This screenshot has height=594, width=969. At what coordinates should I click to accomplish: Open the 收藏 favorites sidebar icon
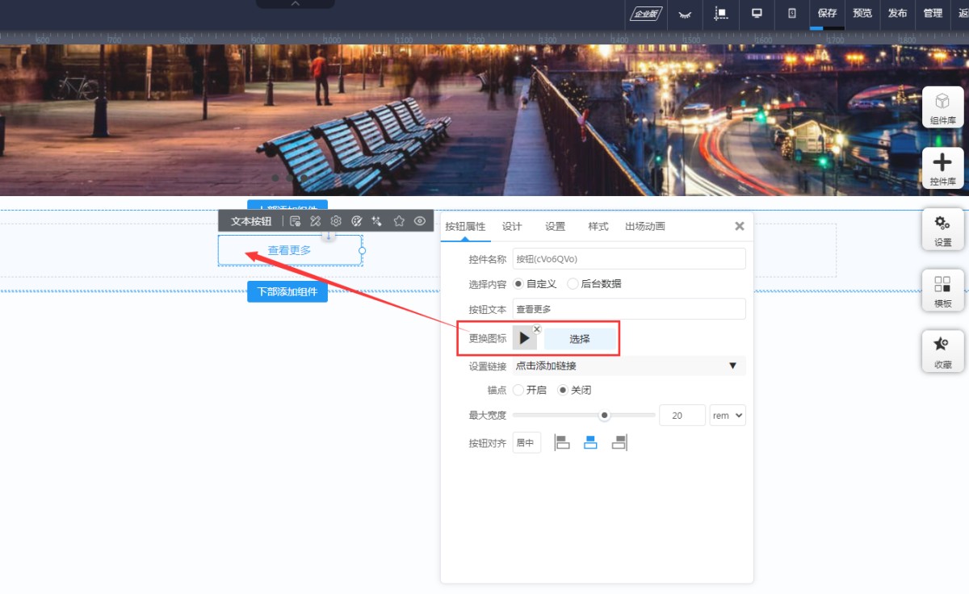click(x=942, y=351)
